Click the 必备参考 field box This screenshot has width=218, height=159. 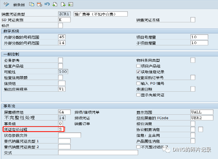(x=60, y=60)
